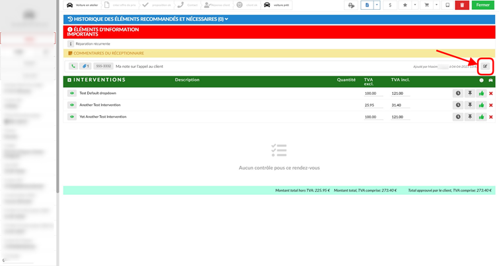499x266 pixels.
Task: Open the dollar sign pricing button
Action: [390, 5]
